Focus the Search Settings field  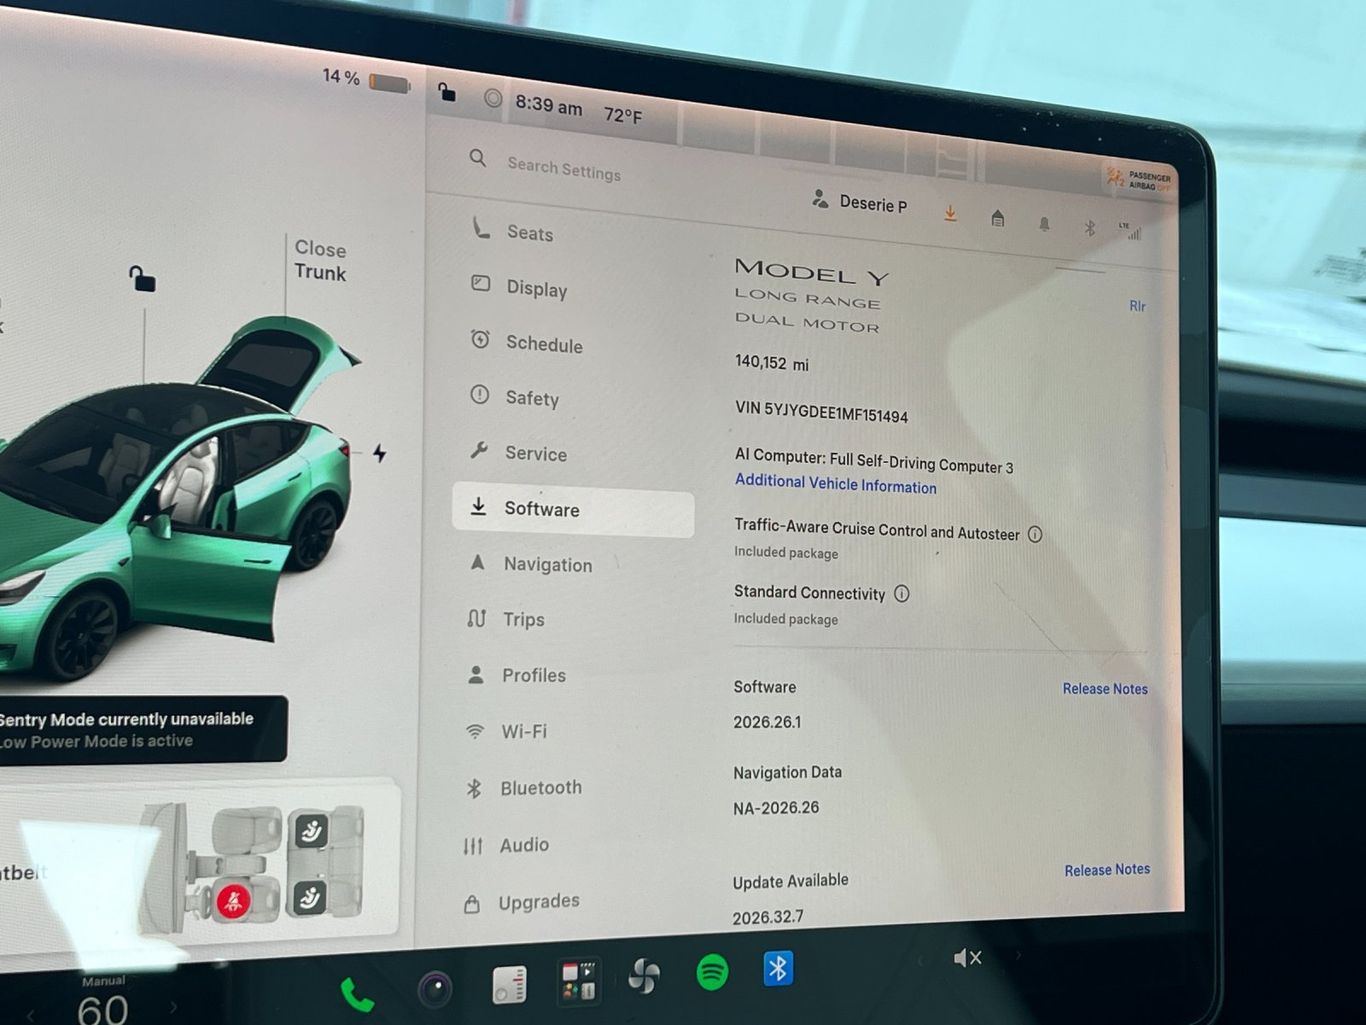(x=563, y=168)
